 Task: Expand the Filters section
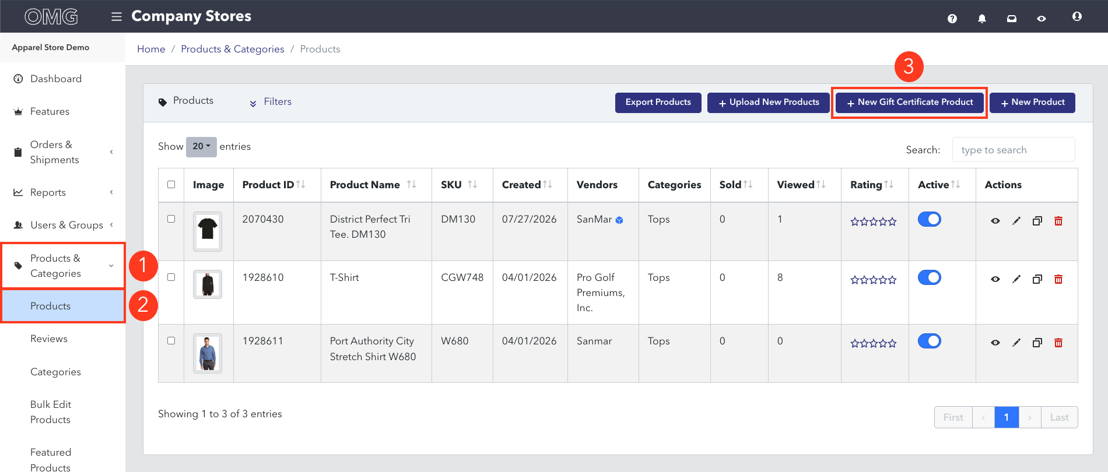271,102
